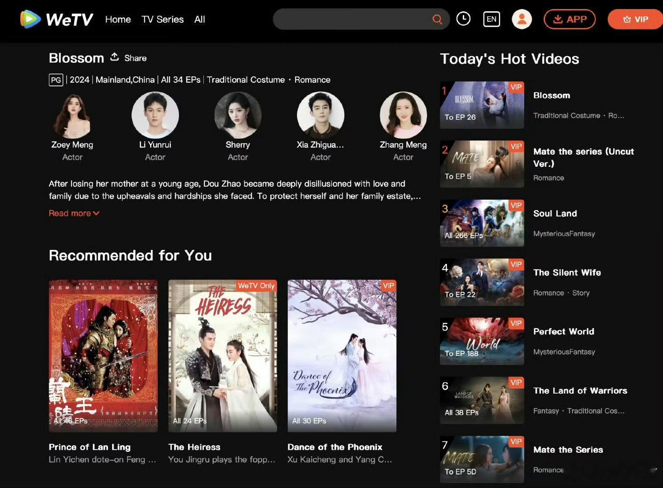Open Prince of Lan Ling poster
The image size is (663, 488).
(103, 356)
